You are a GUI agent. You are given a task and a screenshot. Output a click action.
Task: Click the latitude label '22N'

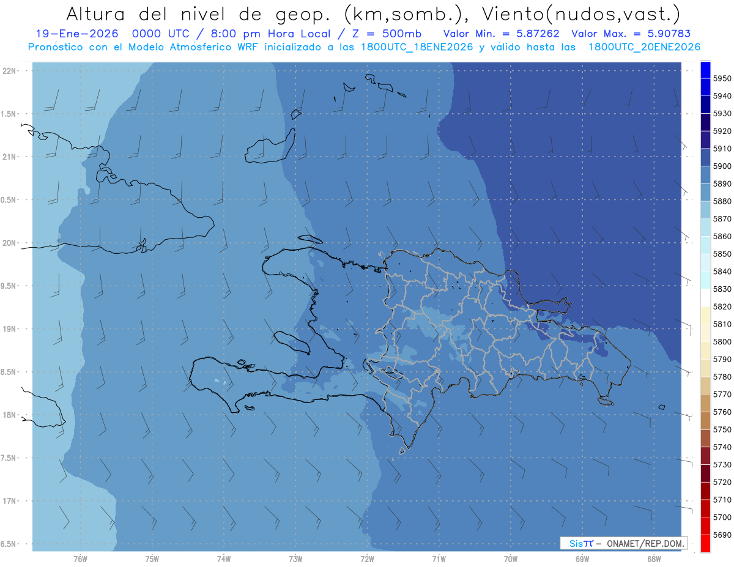[x=10, y=71]
